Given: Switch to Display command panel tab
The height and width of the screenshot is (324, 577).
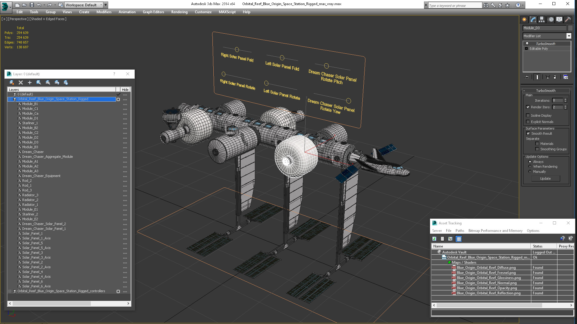Looking at the screenshot, I should tap(559, 19).
